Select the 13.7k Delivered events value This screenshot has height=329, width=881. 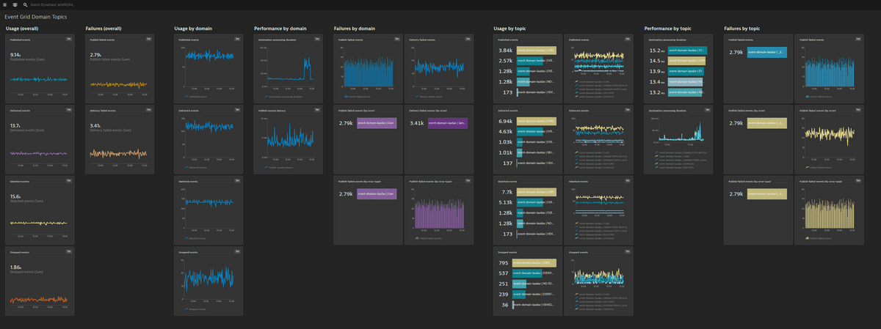15,125
